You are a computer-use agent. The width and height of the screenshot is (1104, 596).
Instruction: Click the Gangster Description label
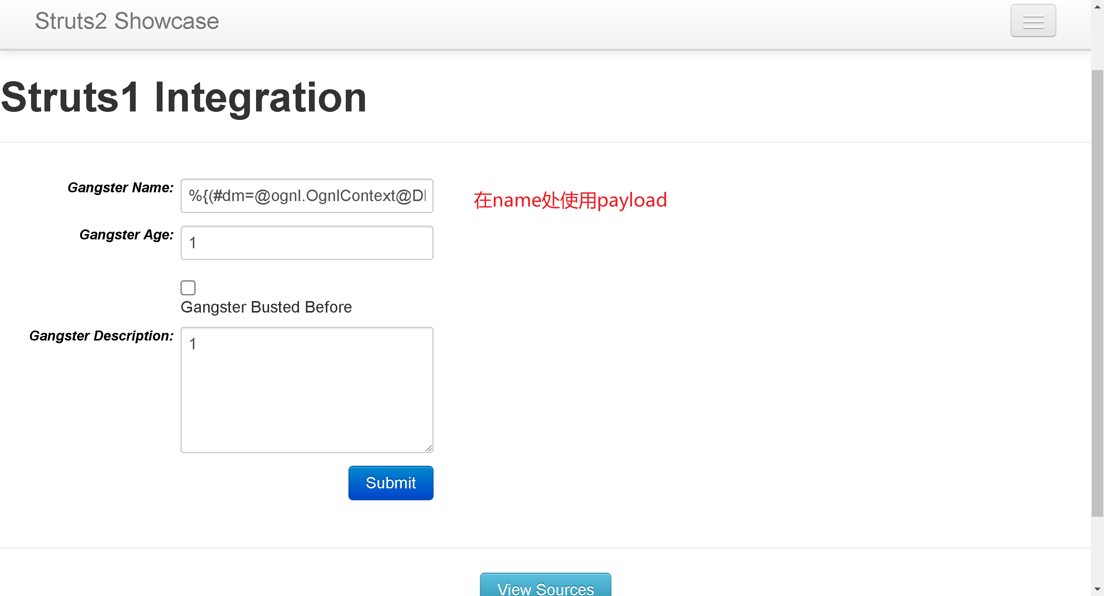[x=101, y=336]
